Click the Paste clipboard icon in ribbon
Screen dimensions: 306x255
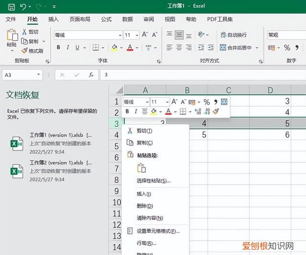tap(12, 35)
